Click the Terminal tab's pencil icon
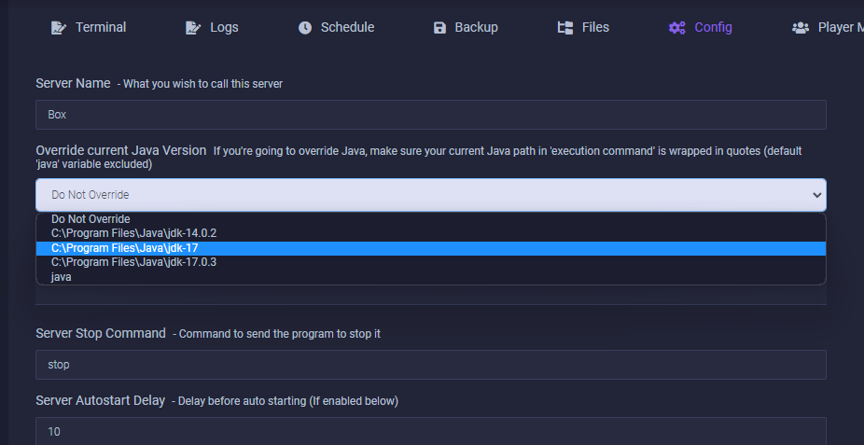This screenshot has height=445, width=864. click(x=58, y=28)
